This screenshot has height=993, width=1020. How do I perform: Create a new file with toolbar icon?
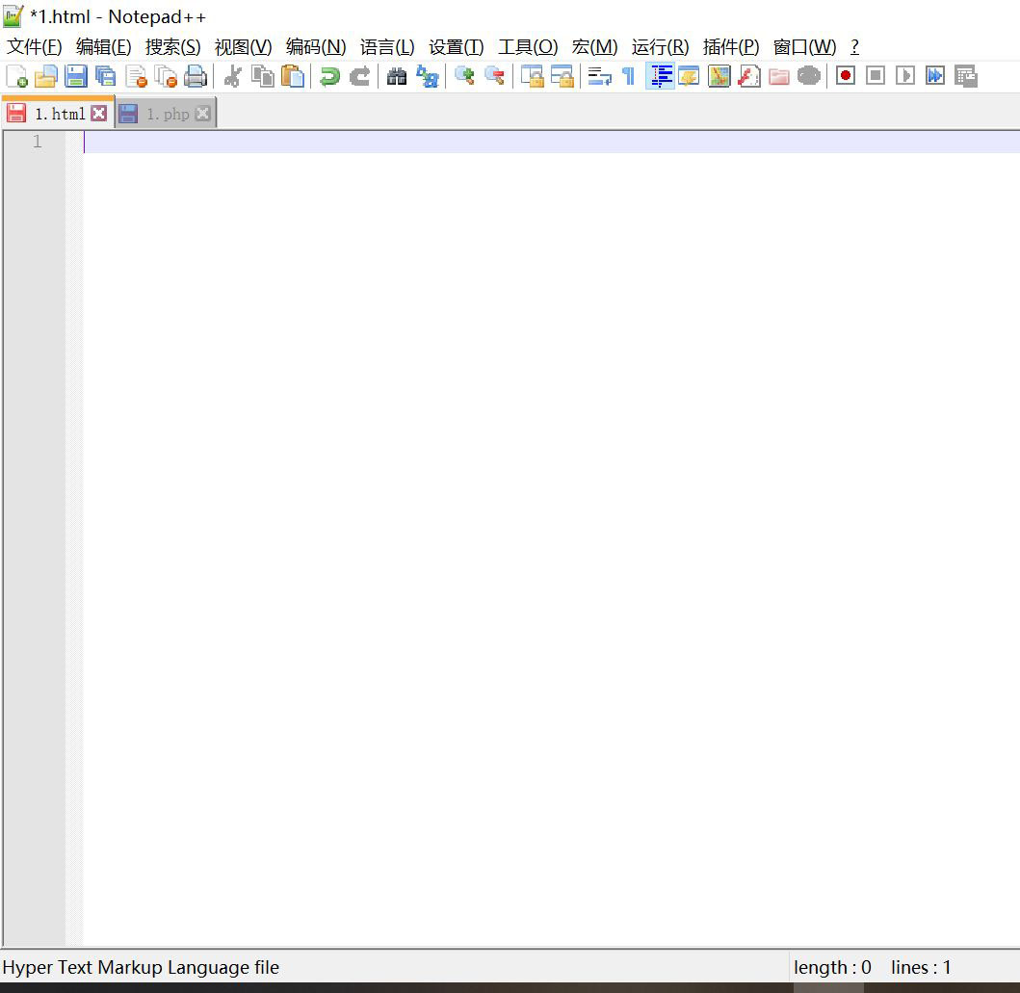point(16,77)
